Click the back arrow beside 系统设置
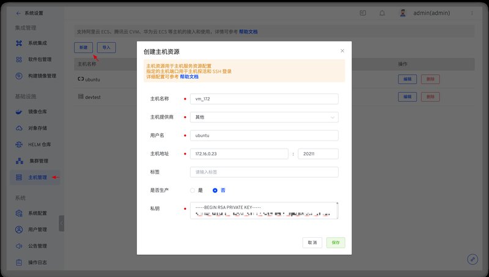 coord(18,13)
